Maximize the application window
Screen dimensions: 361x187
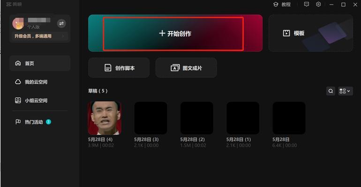pos(343,5)
